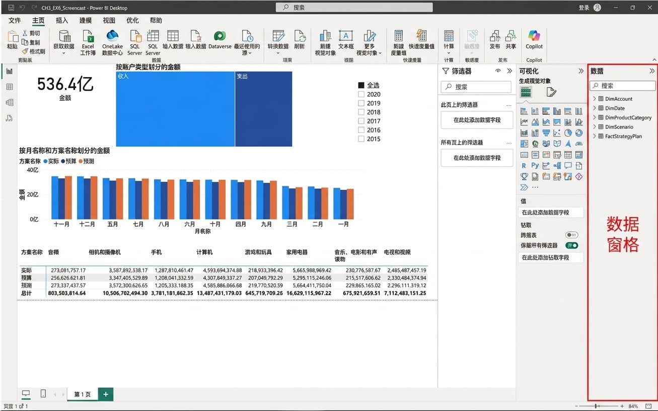The image size is (658, 411).
Task: Check the 2016 slicer checkbox
Action: tap(361, 130)
